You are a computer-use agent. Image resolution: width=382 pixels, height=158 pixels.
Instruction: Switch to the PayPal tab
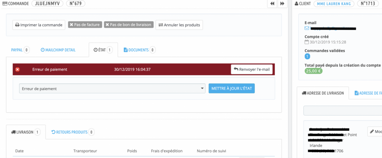(x=20, y=50)
